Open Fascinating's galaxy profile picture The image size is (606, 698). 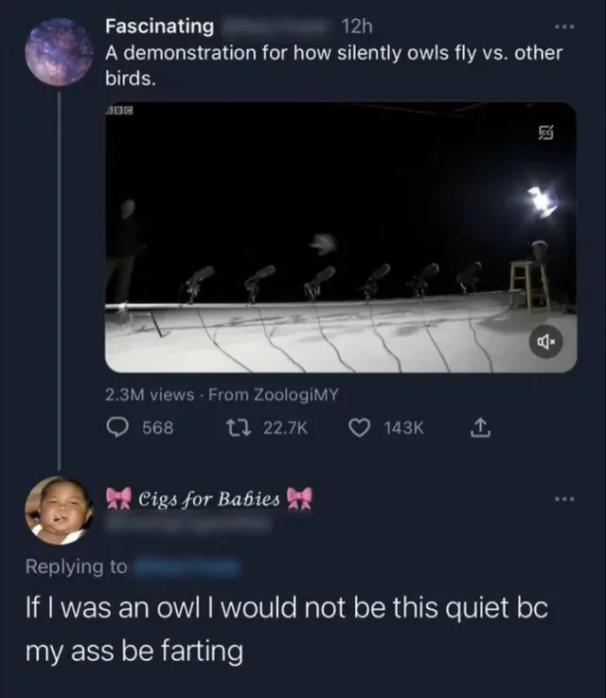[x=59, y=53]
